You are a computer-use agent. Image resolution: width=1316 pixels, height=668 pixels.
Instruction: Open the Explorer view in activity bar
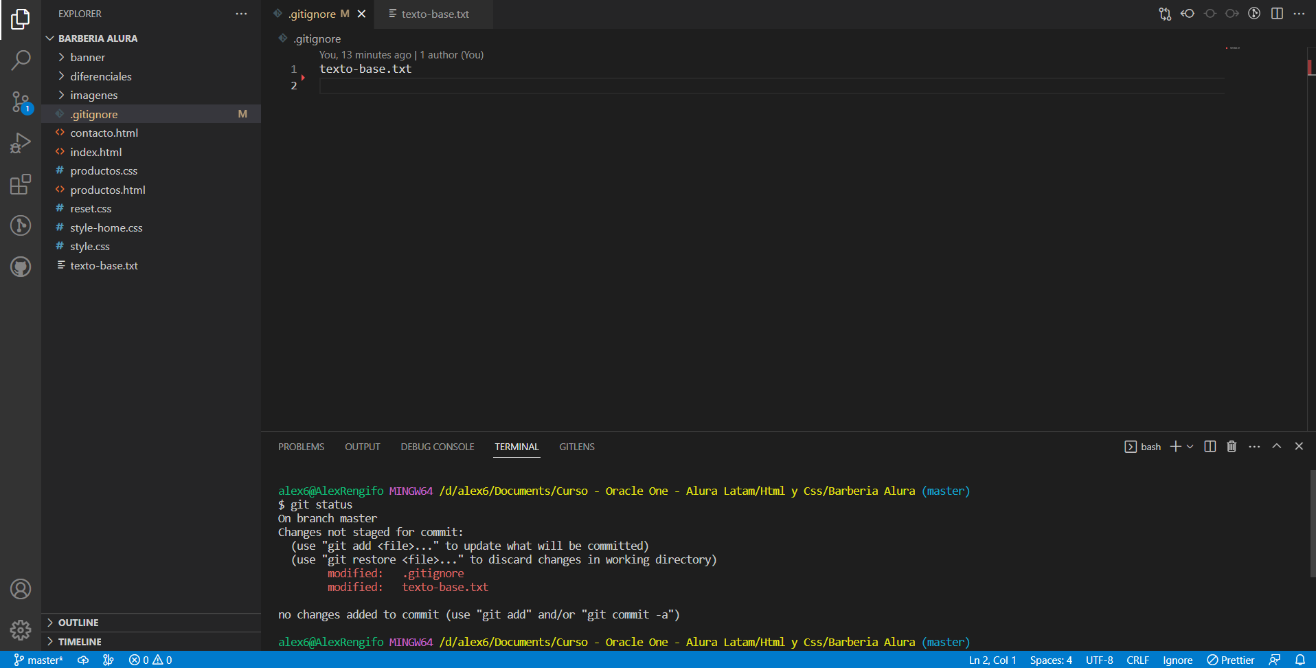coord(21,19)
